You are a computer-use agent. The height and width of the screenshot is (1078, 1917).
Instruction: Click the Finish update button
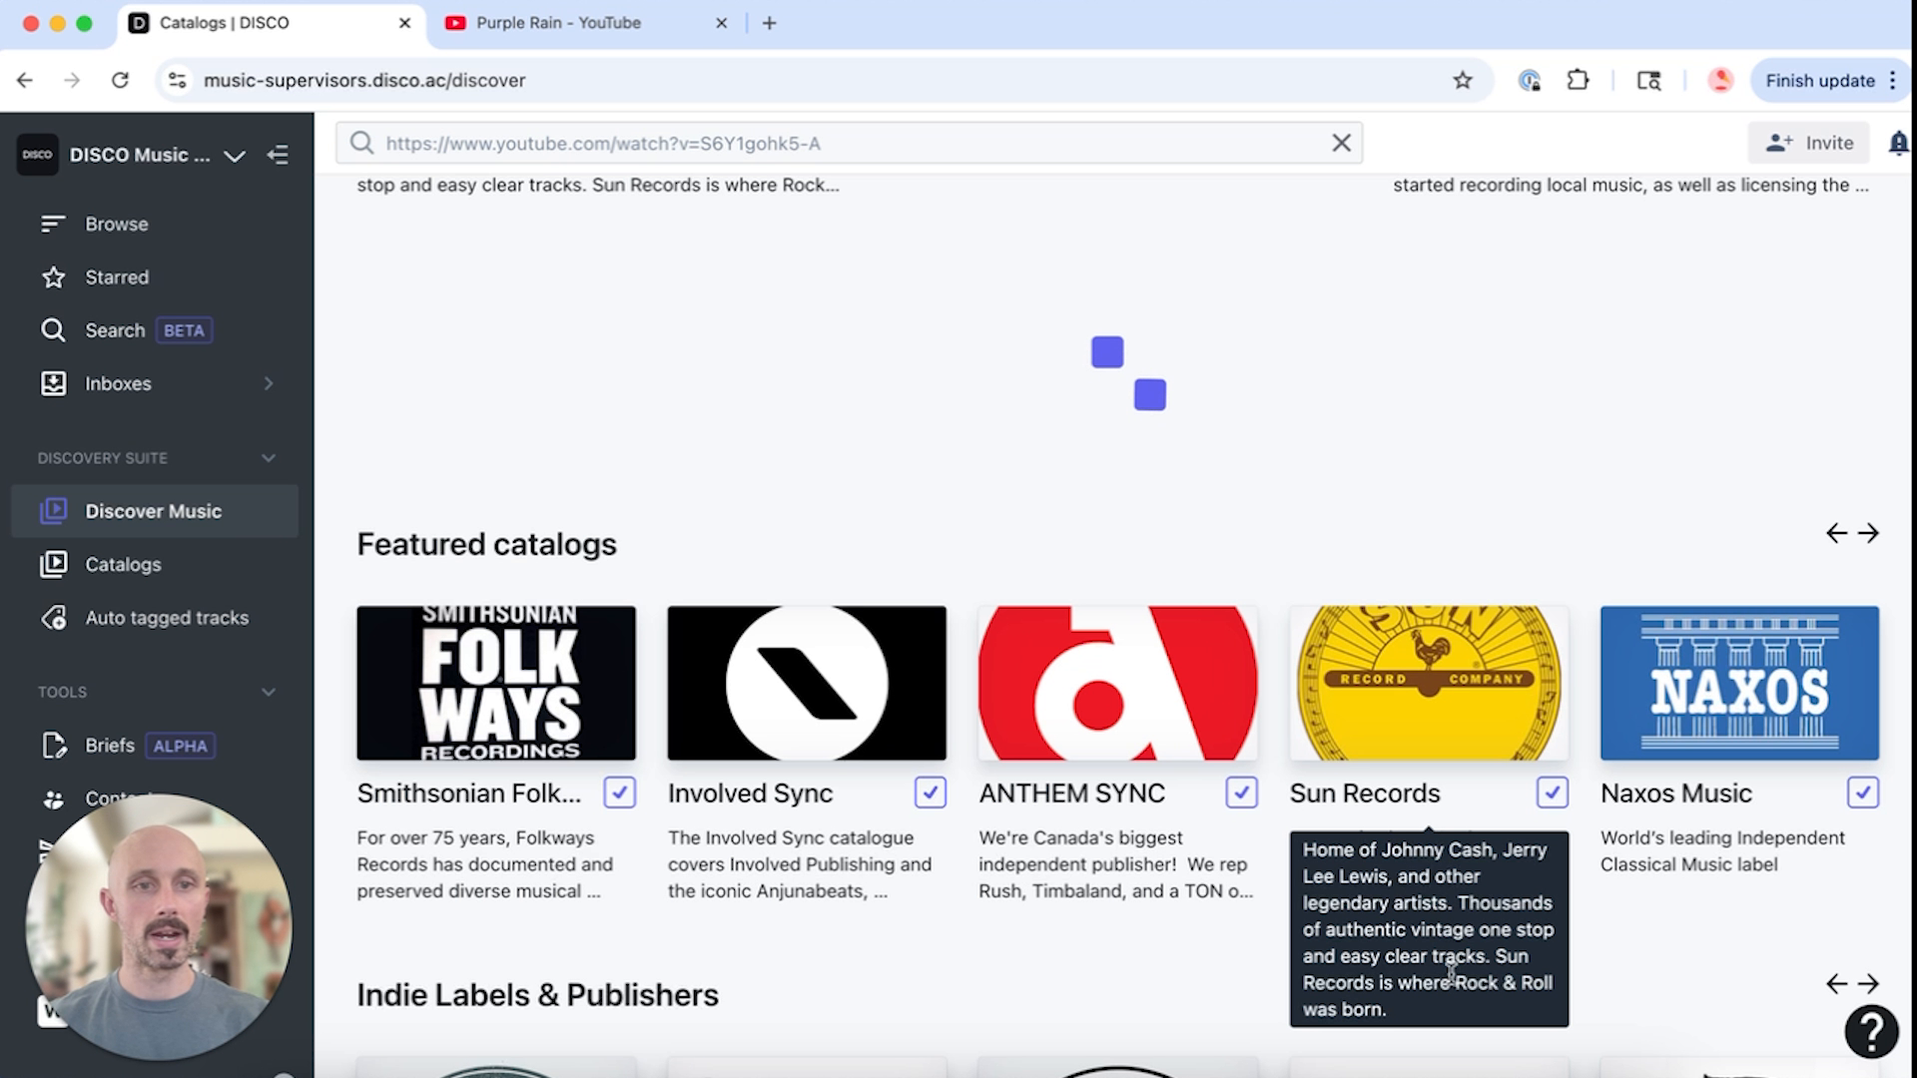coord(1819,80)
